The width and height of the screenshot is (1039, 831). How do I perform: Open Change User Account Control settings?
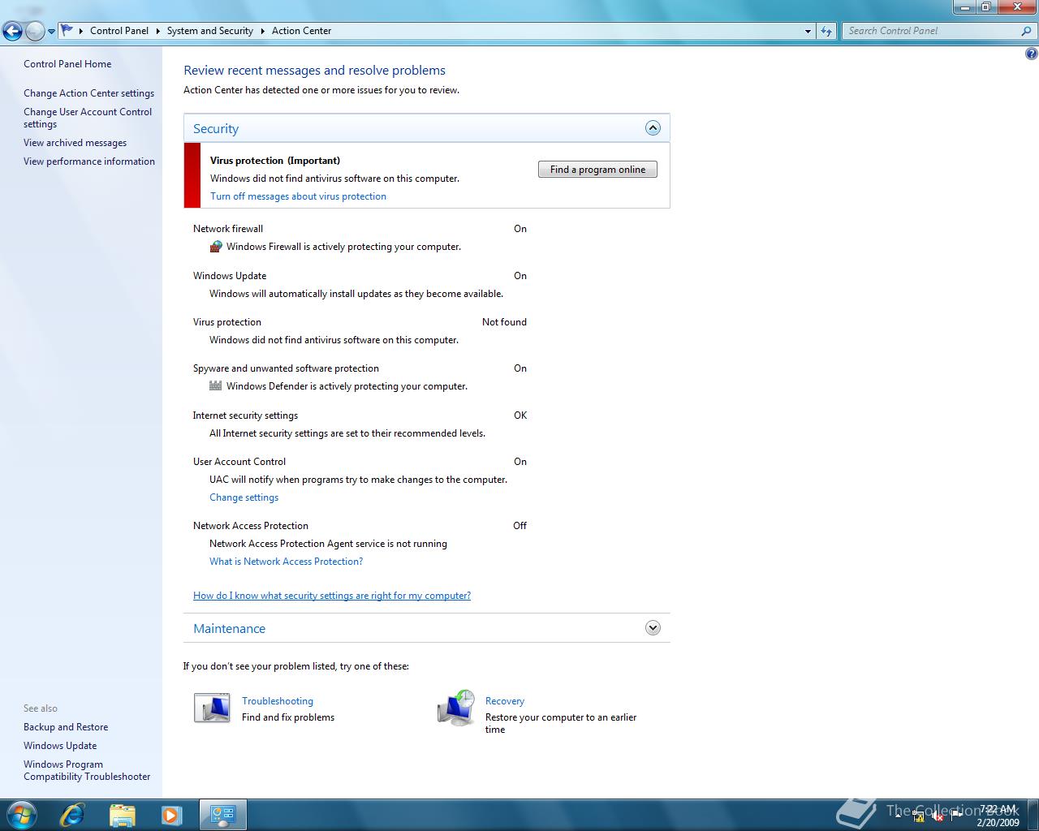[88, 118]
